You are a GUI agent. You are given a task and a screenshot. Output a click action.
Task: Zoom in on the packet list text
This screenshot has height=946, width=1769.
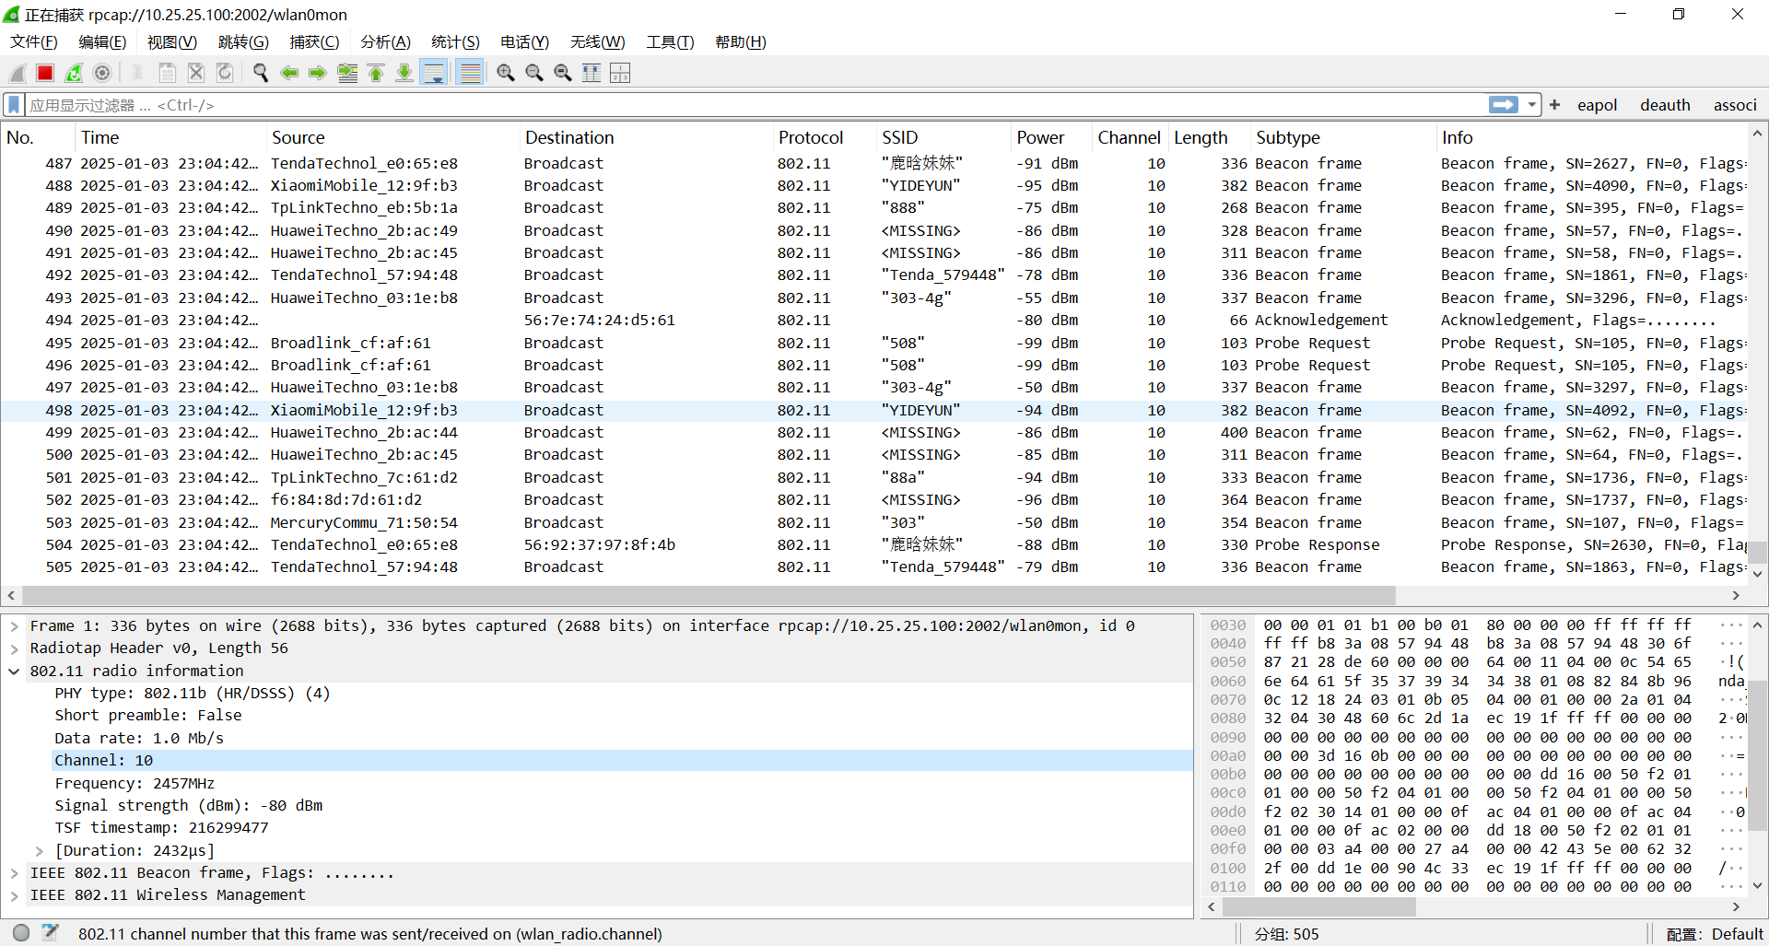tap(505, 73)
